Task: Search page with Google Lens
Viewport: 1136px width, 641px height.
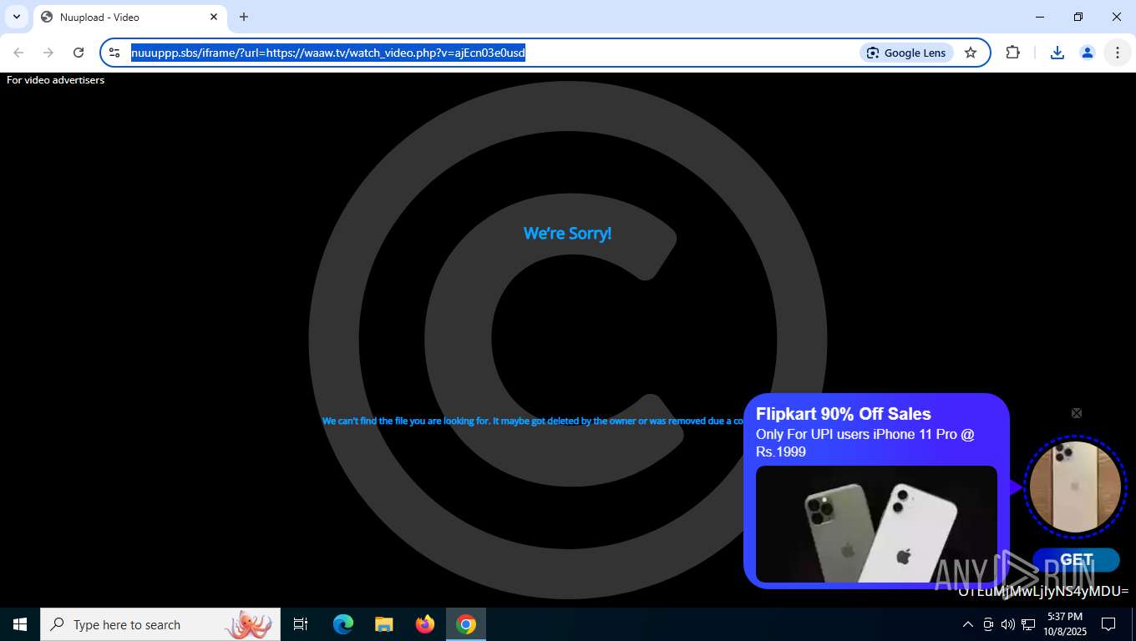Action: click(906, 53)
